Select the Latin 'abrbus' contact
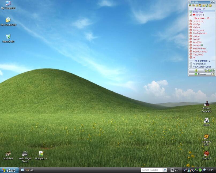This screenshot has height=173, width=216. [202, 27]
